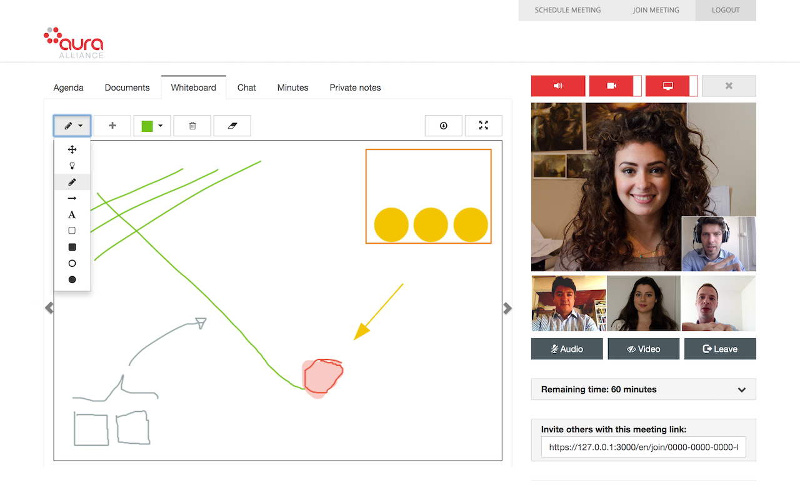This screenshot has width=800, height=500.
Task: Toggle the red speaker sound button
Action: click(x=557, y=86)
